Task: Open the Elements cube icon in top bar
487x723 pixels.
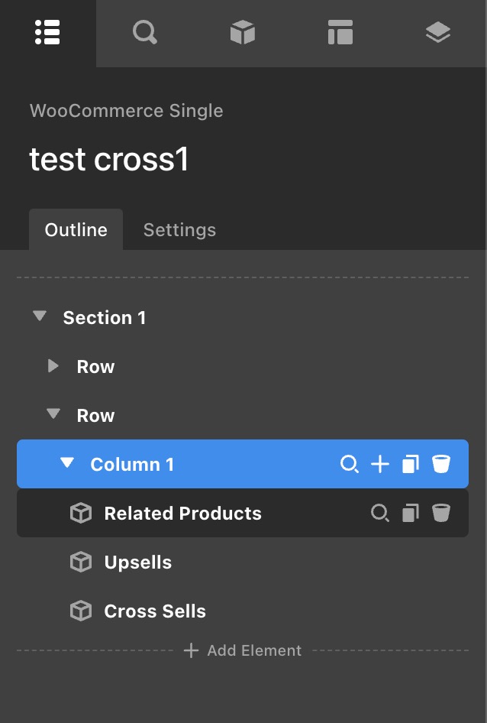Action: [x=242, y=33]
